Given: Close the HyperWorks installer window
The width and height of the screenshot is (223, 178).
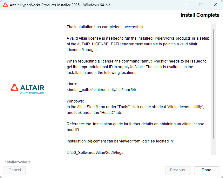Looking at the screenshot, I should click(215, 5).
